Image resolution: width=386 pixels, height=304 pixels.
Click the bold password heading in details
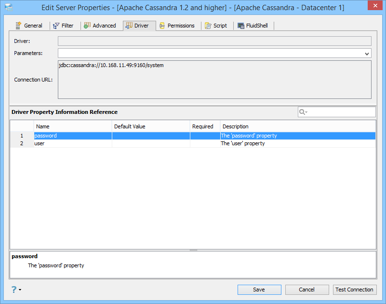coord(25,256)
